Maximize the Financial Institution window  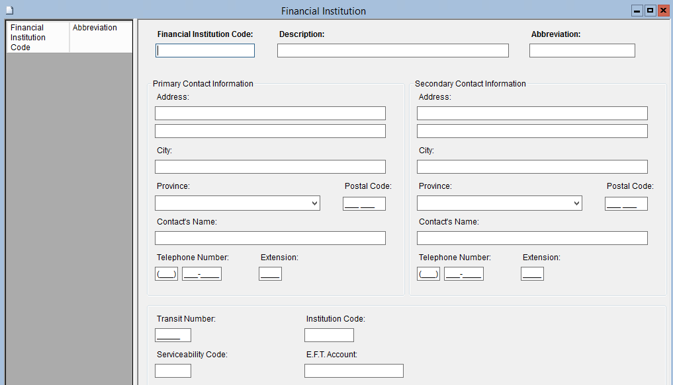pos(650,11)
